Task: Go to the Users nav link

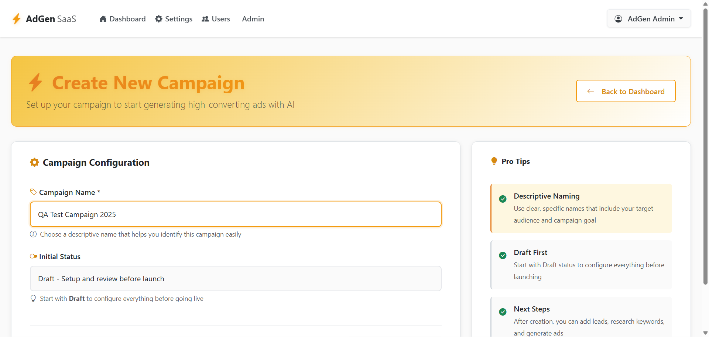Action: pos(216,19)
